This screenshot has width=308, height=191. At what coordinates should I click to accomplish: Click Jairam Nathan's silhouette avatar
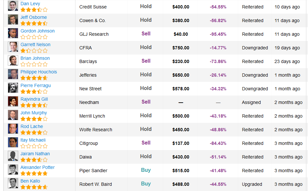tap(13, 156)
